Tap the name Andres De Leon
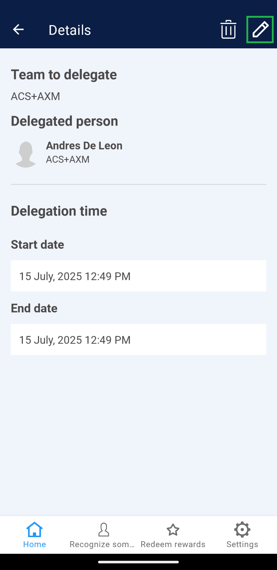 click(84, 146)
